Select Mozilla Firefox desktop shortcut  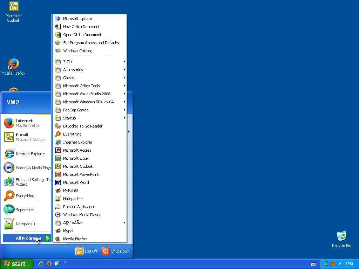pyautogui.click(x=13, y=67)
